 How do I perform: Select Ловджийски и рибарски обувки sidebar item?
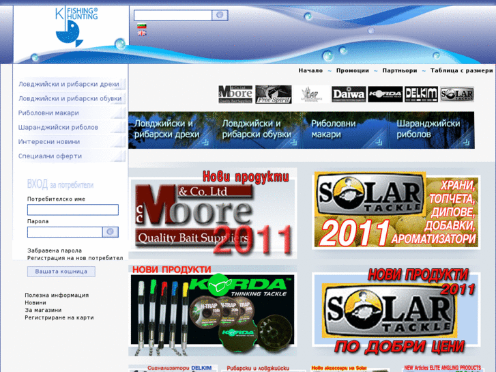coord(71,98)
